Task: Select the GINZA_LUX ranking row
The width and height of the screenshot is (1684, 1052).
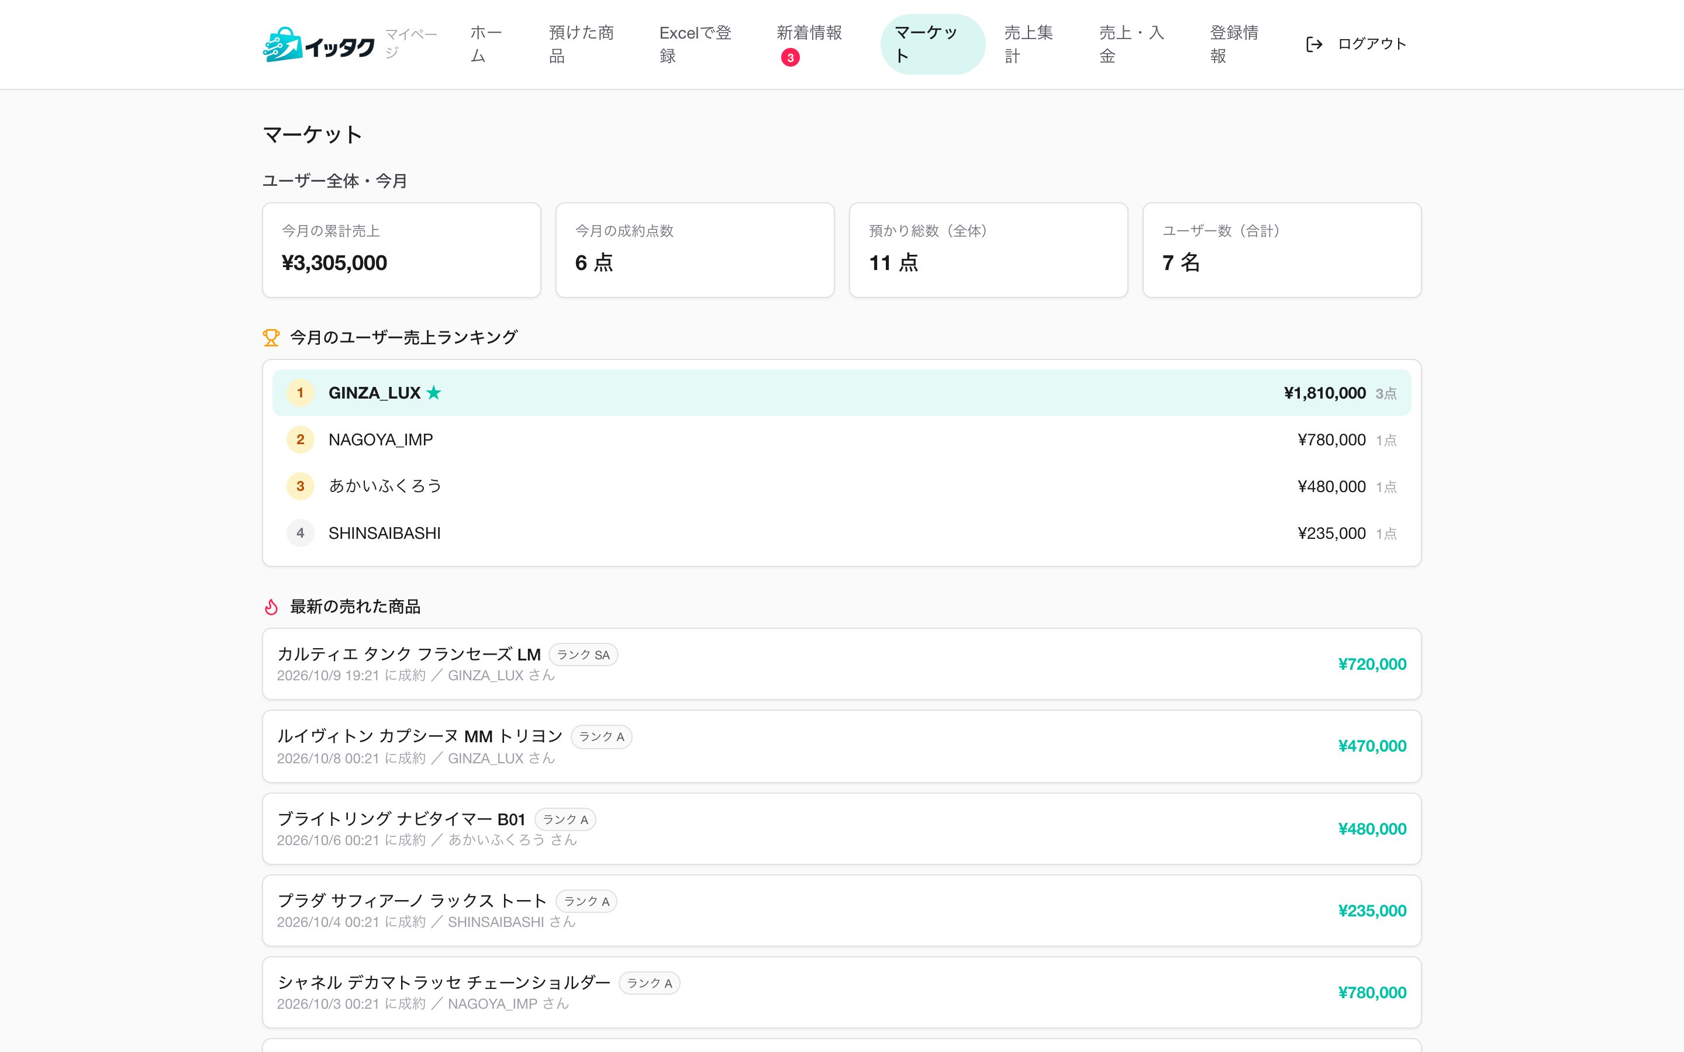Action: [842, 392]
